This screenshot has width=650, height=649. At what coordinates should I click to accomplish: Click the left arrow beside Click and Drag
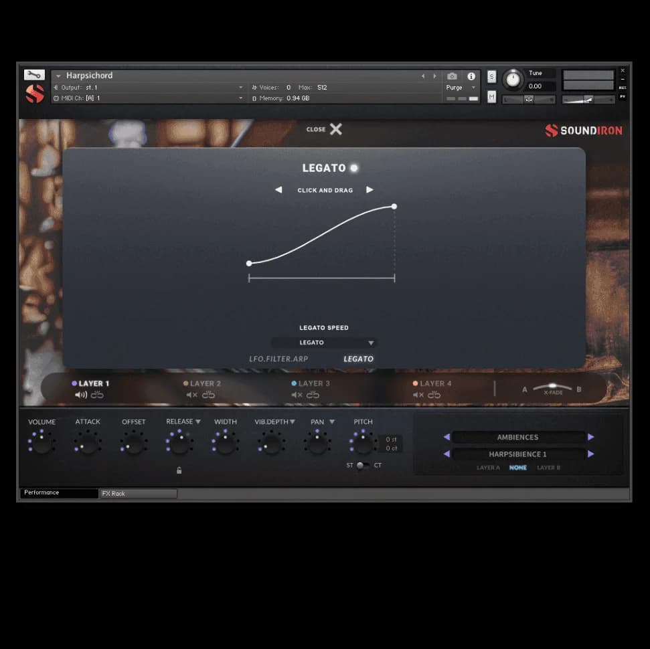click(x=278, y=190)
